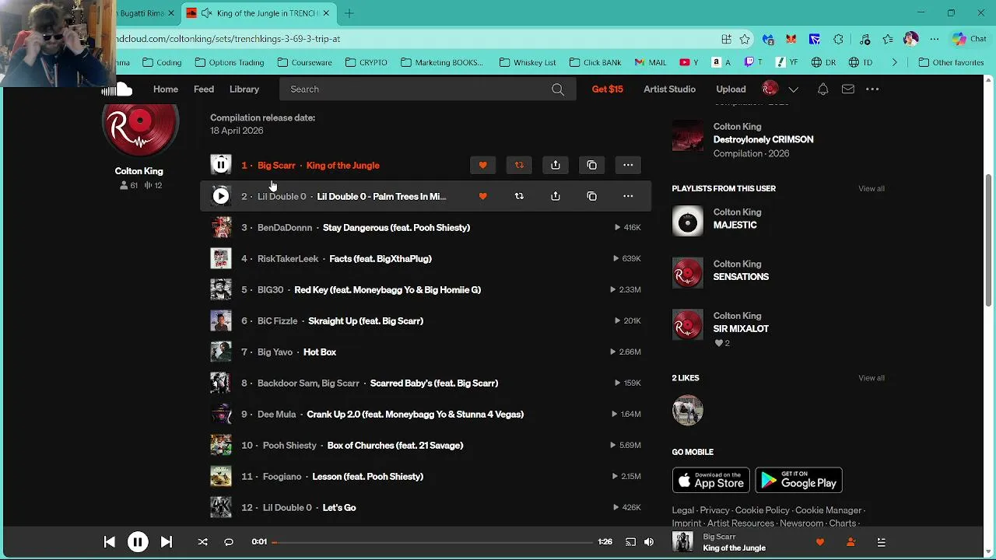Skip to next track in player bar
This screenshot has height=560, width=996.
(167, 542)
